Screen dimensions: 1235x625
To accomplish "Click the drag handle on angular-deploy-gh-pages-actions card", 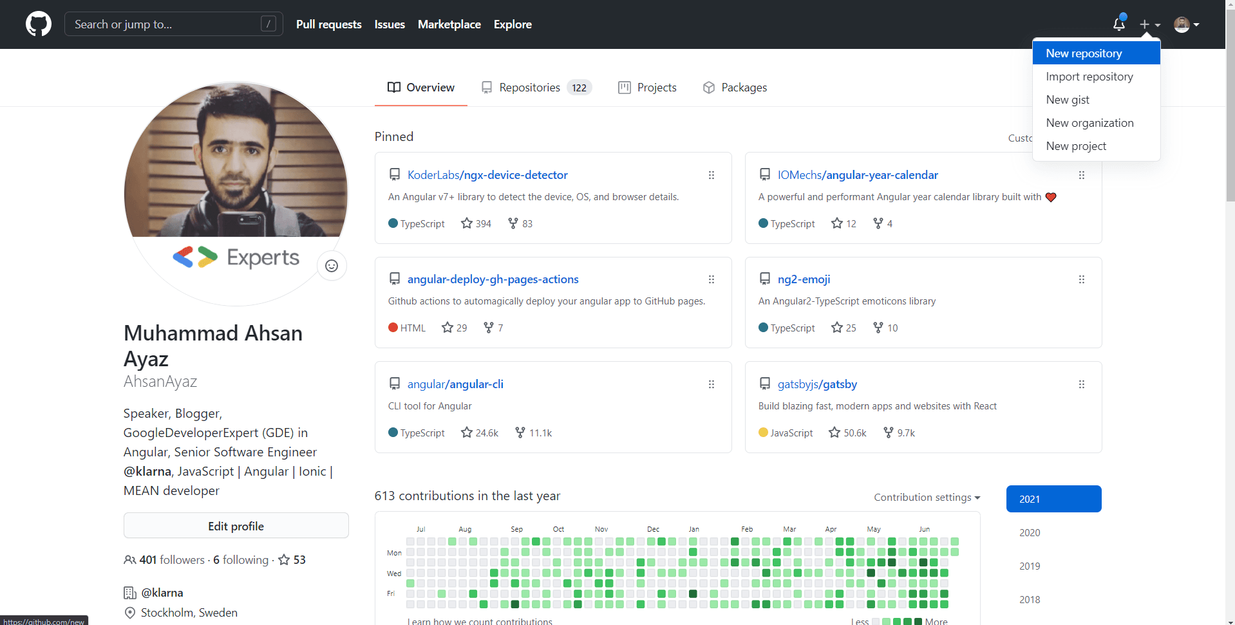I will (712, 279).
